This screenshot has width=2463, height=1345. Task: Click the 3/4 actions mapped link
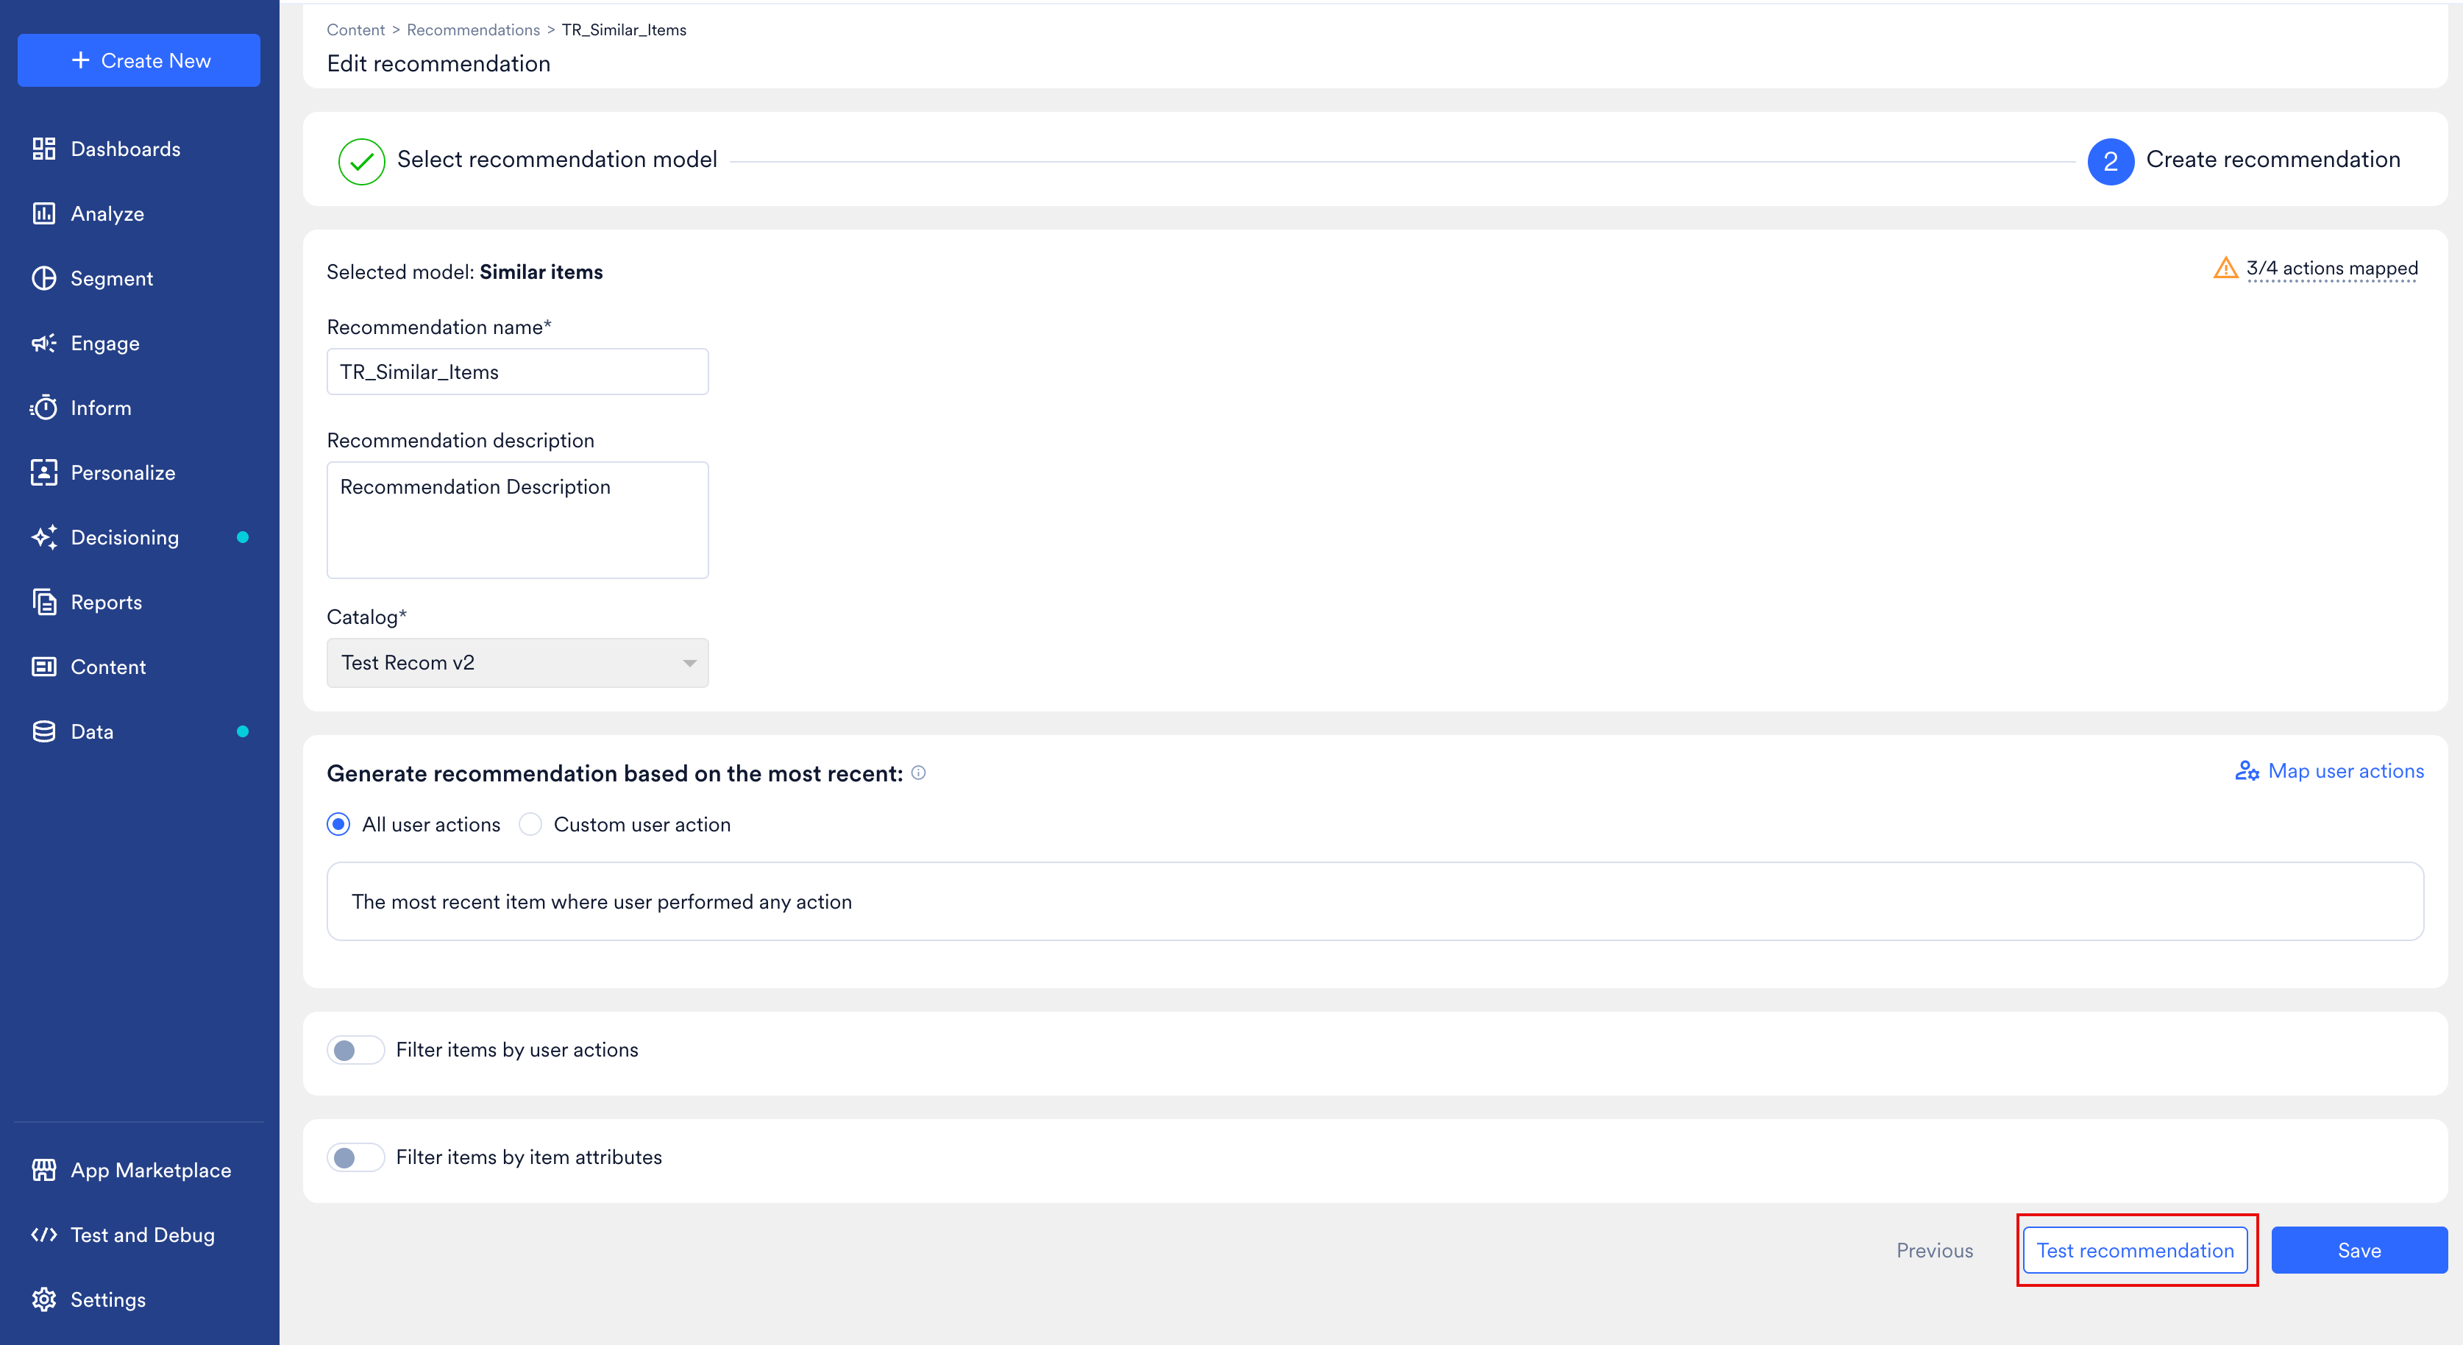[2331, 269]
